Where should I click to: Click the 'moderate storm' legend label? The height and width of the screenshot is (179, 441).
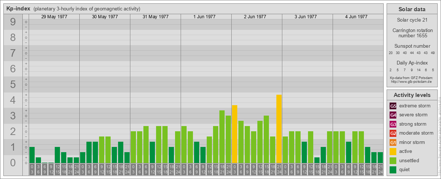[x=416, y=133]
